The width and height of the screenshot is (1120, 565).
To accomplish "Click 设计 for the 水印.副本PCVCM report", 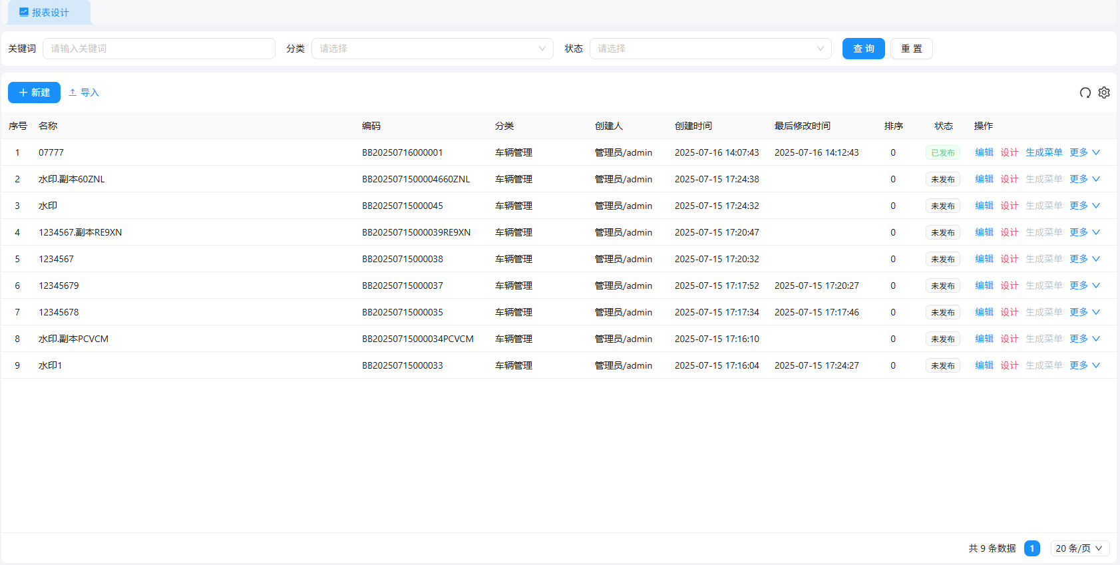I will (x=1009, y=339).
